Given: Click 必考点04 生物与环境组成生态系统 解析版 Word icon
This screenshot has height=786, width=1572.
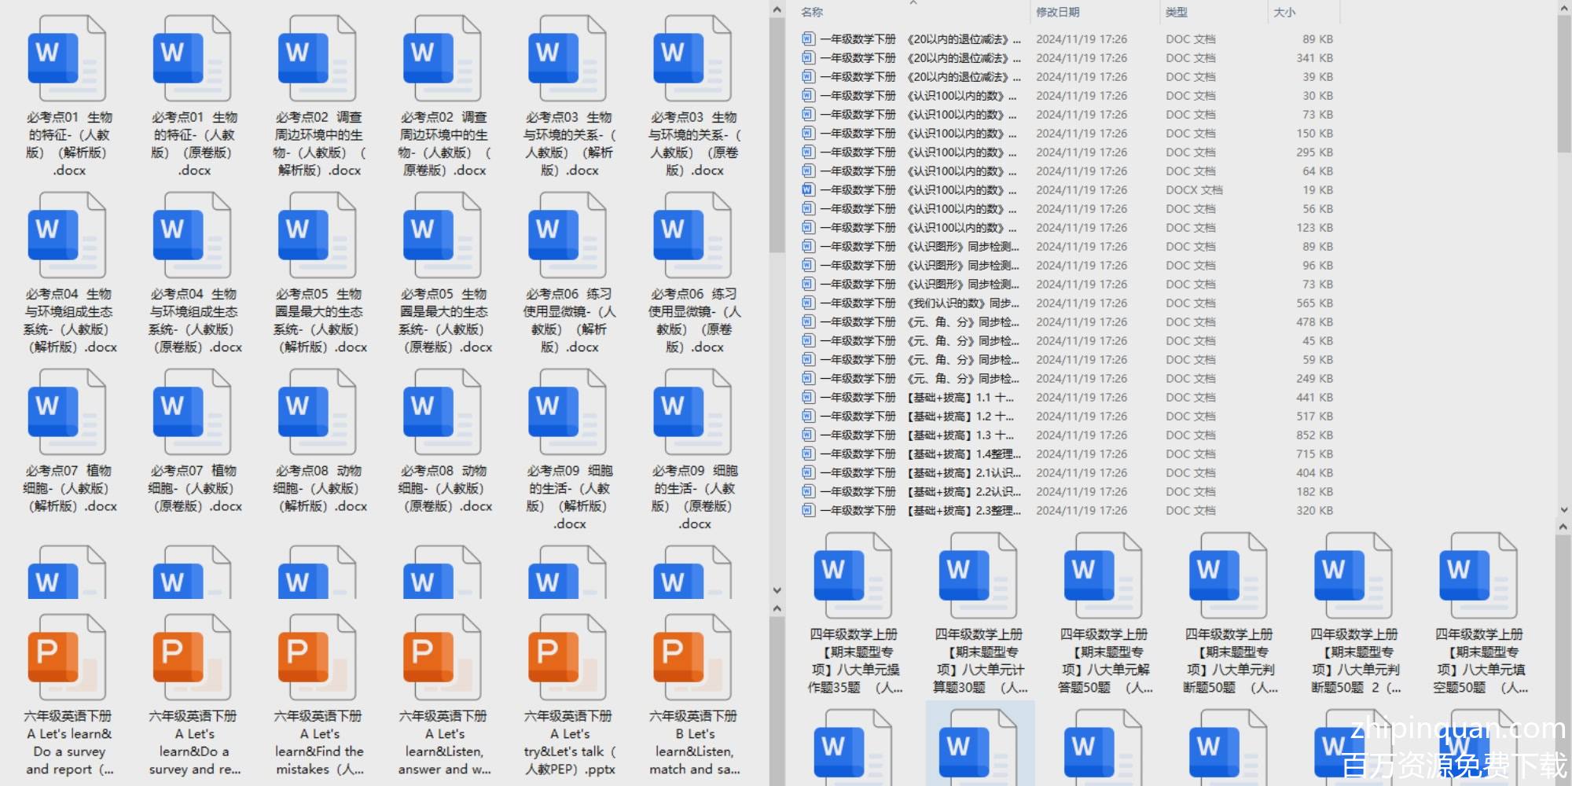Looking at the screenshot, I should (67, 236).
